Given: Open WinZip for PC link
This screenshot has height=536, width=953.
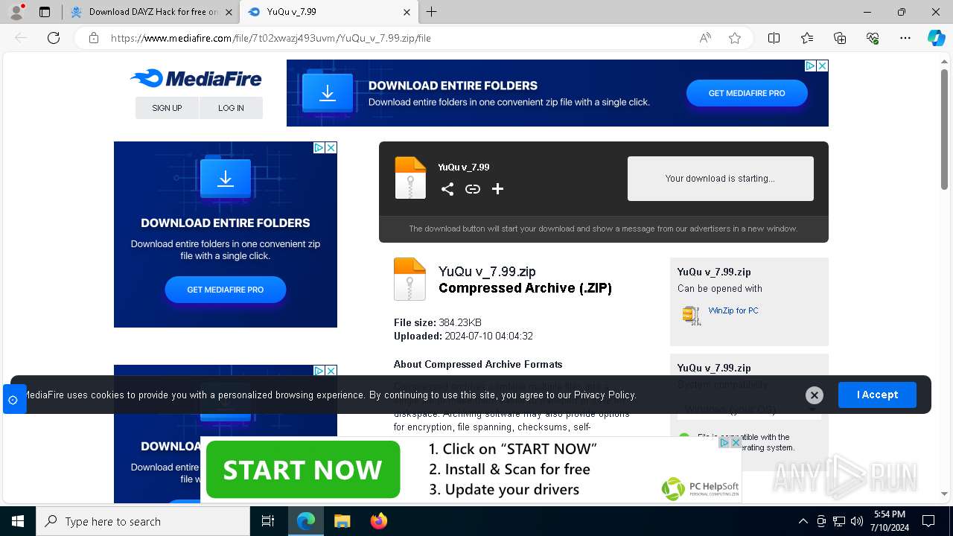Looking at the screenshot, I should coord(733,310).
